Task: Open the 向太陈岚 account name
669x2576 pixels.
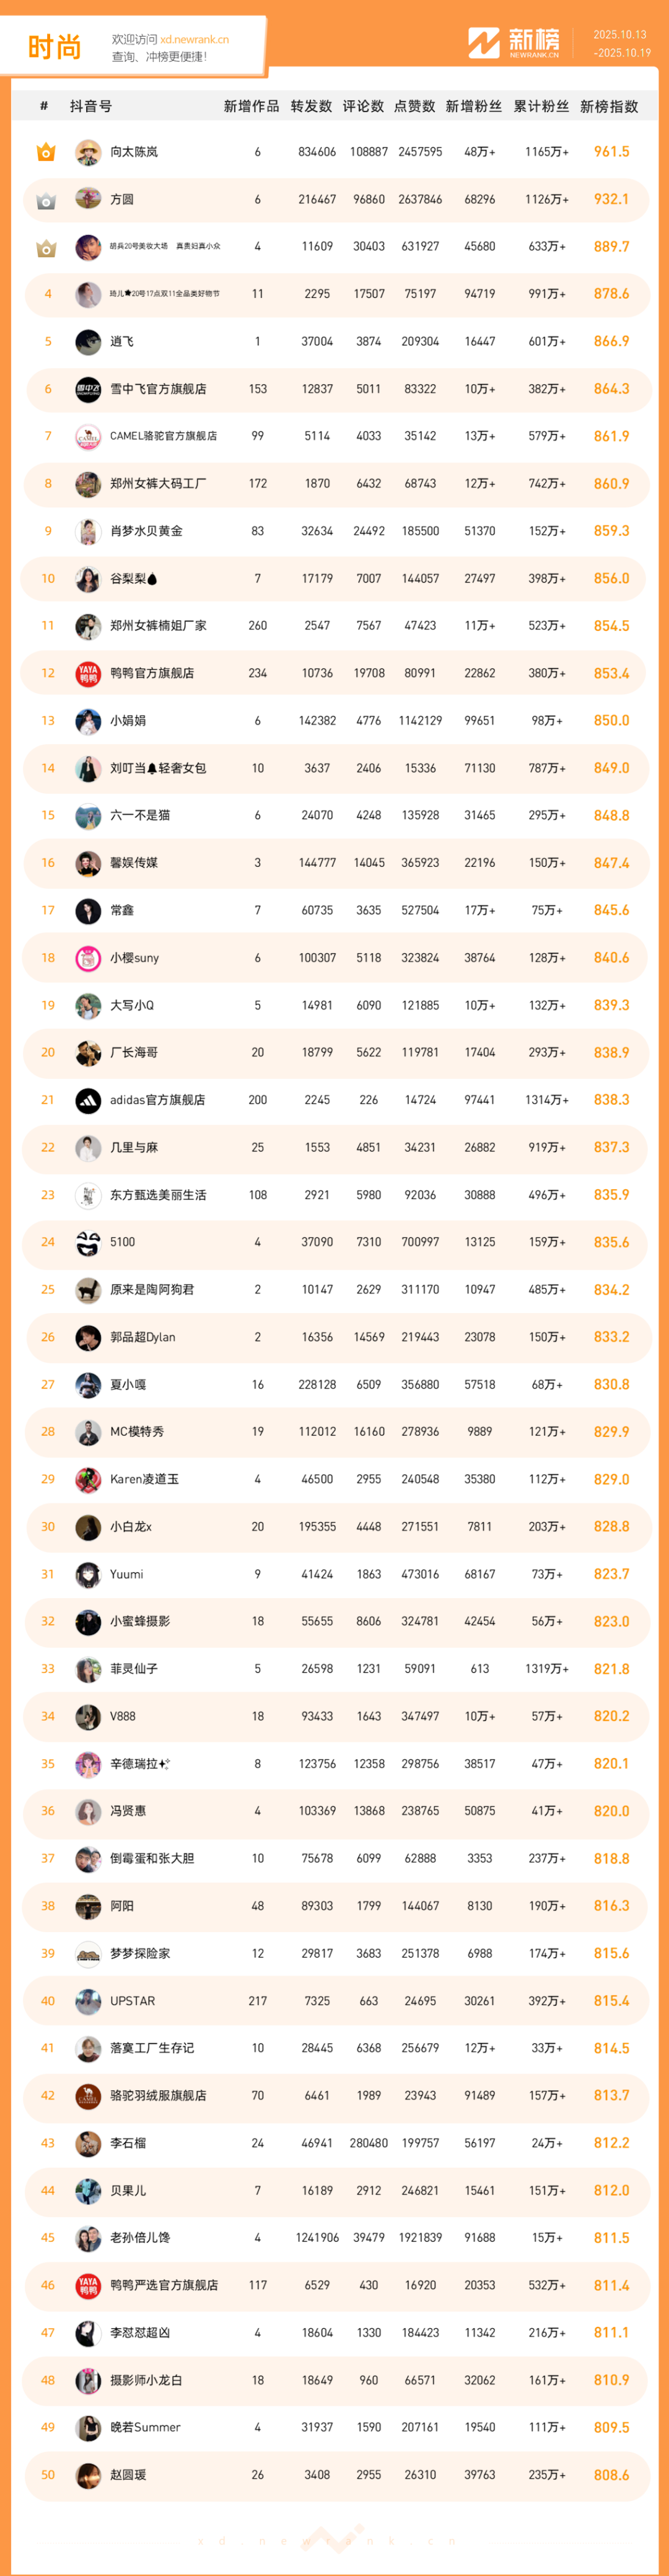Action: pos(134,152)
